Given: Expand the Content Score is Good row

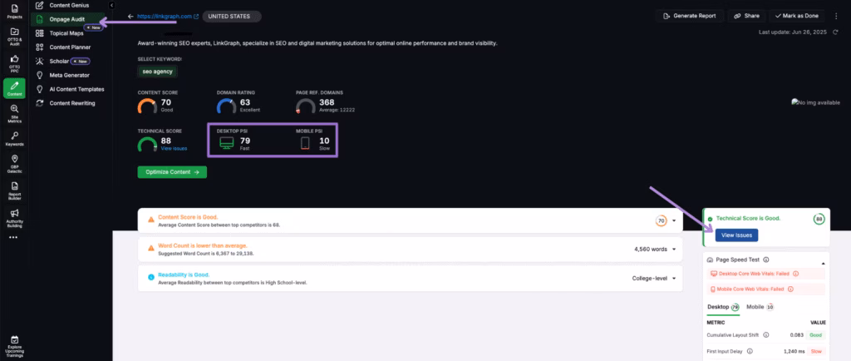Looking at the screenshot, I should coord(673,221).
